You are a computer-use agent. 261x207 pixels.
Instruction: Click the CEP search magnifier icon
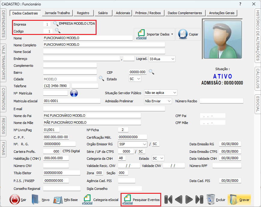152,72
